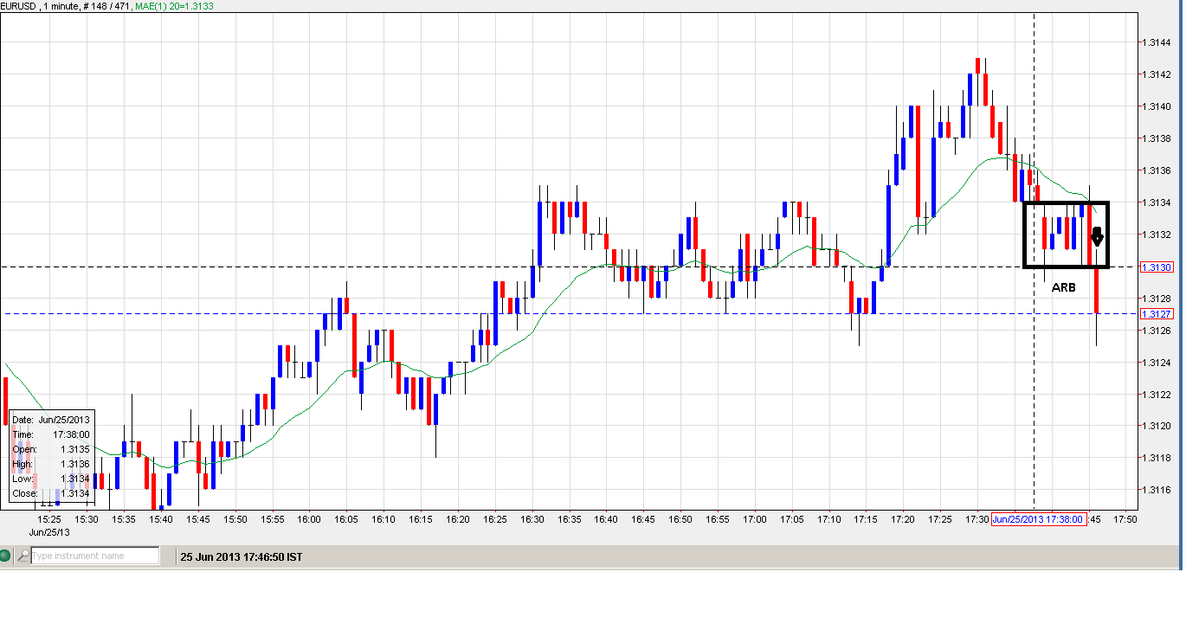Click 1.3128 on the price axis
Viewport: 1186px width, 630px height.
[1157, 299]
